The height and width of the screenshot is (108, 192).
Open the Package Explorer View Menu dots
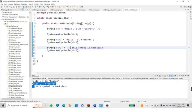click(25, 10)
